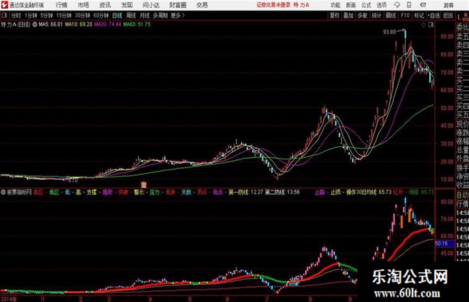
Task: Click 第二防线 13.56 indicator value
Action: [282, 192]
